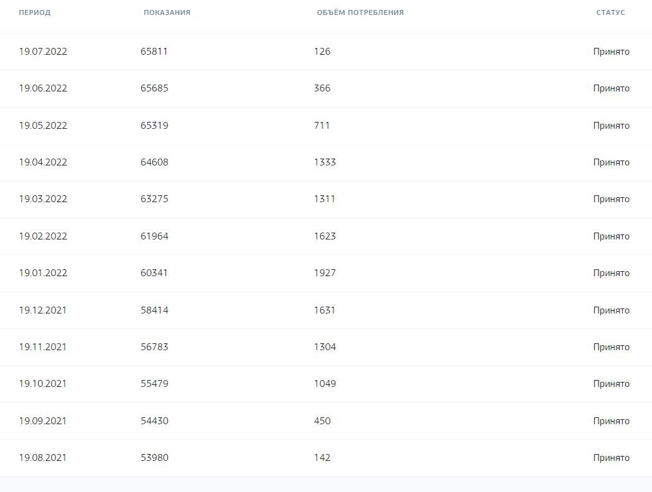Click Принято status for 19.01.2022
The width and height of the screenshot is (652, 492).
point(611,273)
